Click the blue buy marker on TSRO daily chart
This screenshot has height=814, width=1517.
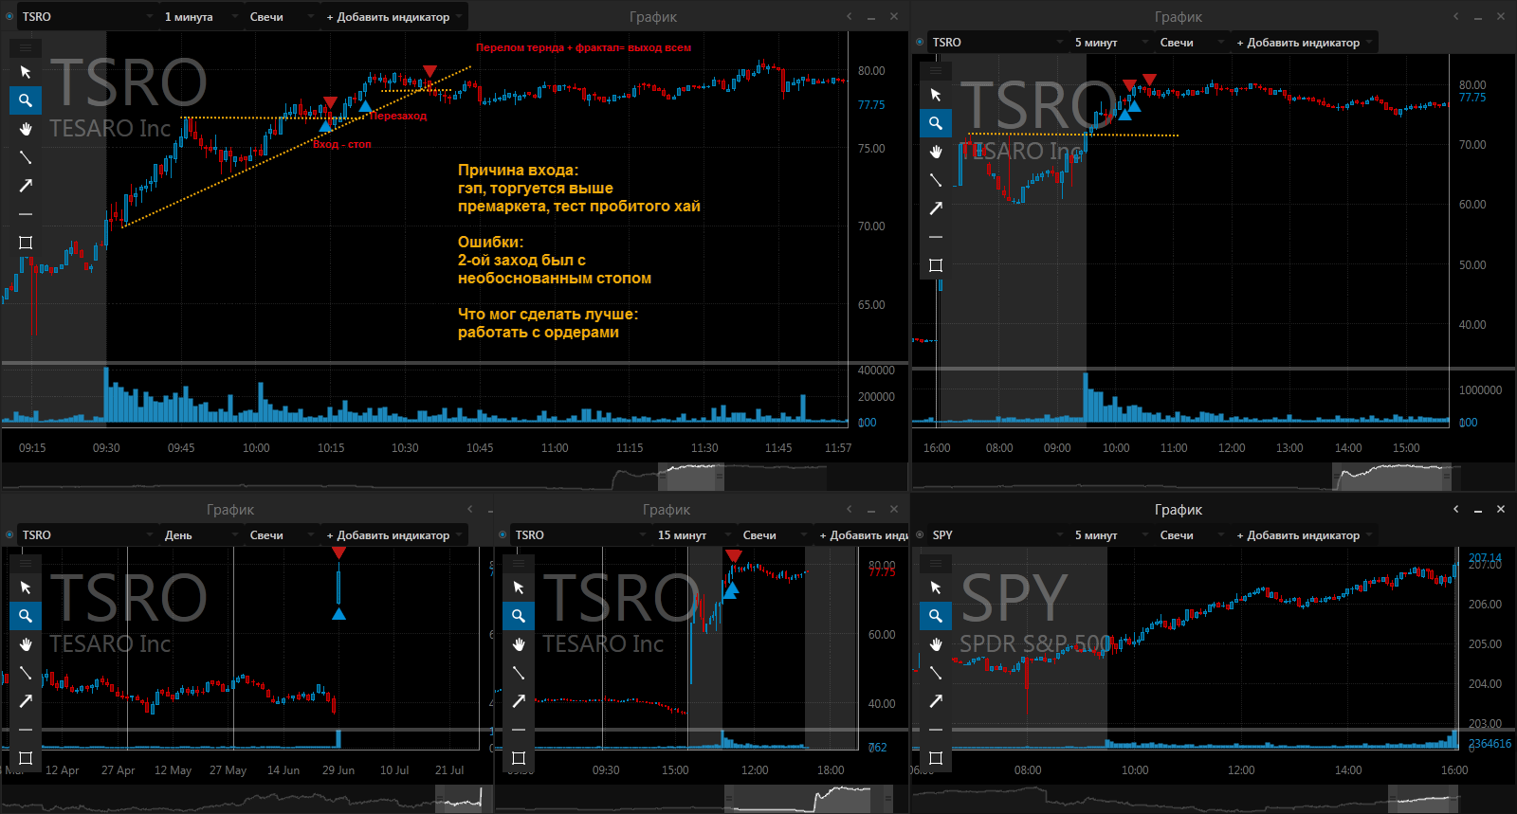tap(338, 614)
